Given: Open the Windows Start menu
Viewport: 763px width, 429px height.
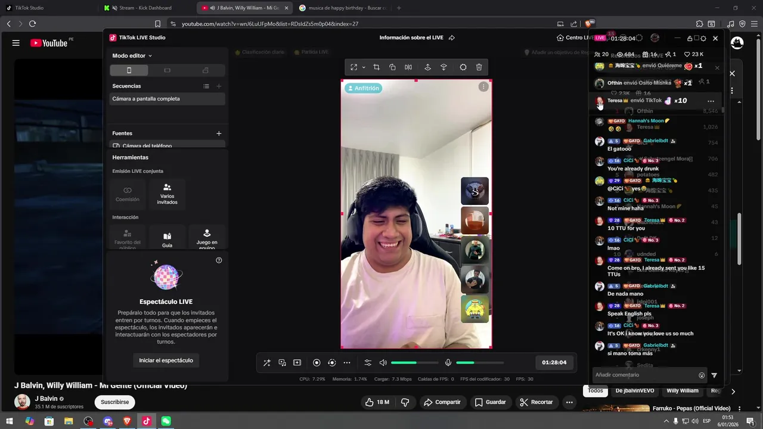Looking at the screenshot, I should tap(10, 421).
